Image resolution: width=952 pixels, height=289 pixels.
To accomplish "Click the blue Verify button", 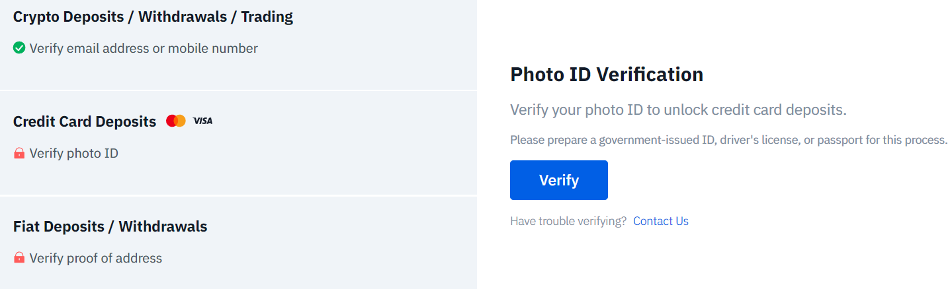I will 558,180.
